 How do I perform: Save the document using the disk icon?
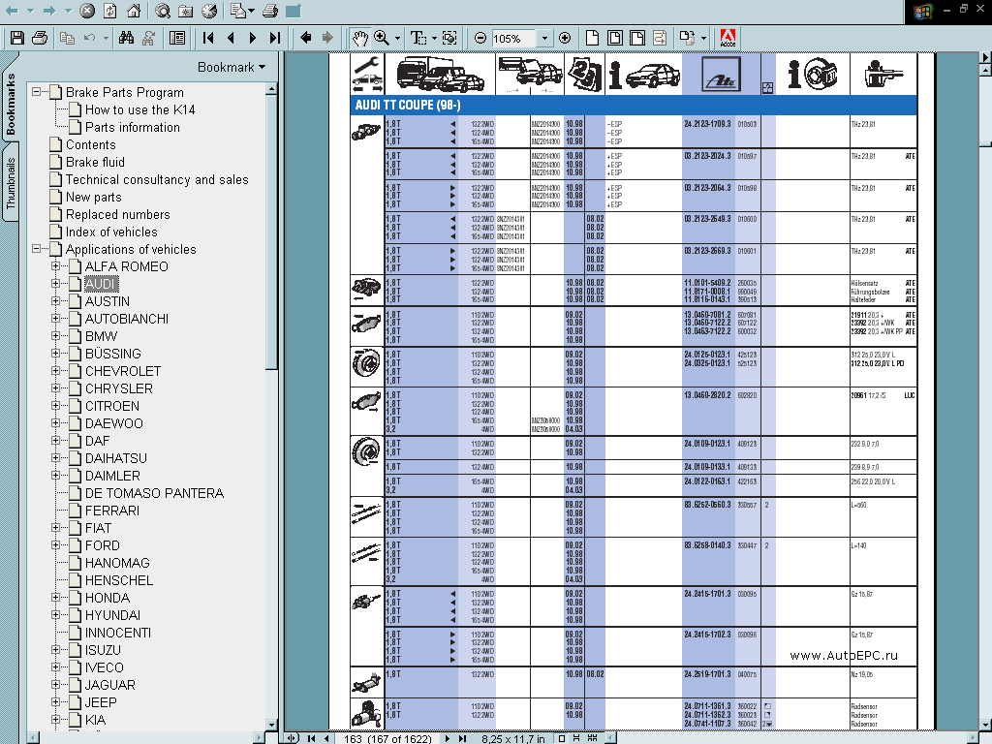(x=15, y=37)
